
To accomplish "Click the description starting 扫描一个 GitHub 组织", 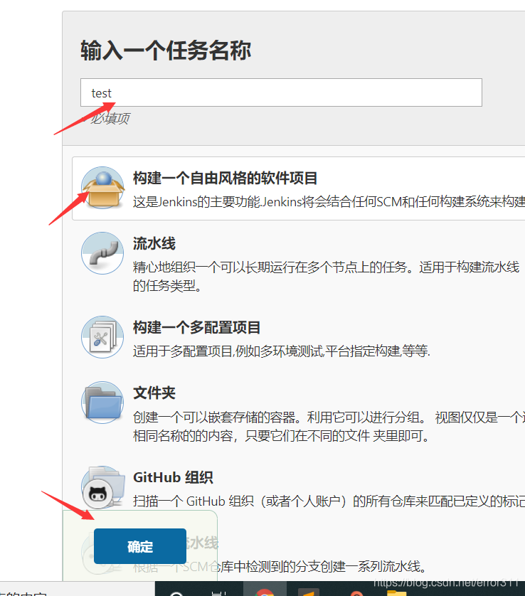I will (x=329, y=501).
